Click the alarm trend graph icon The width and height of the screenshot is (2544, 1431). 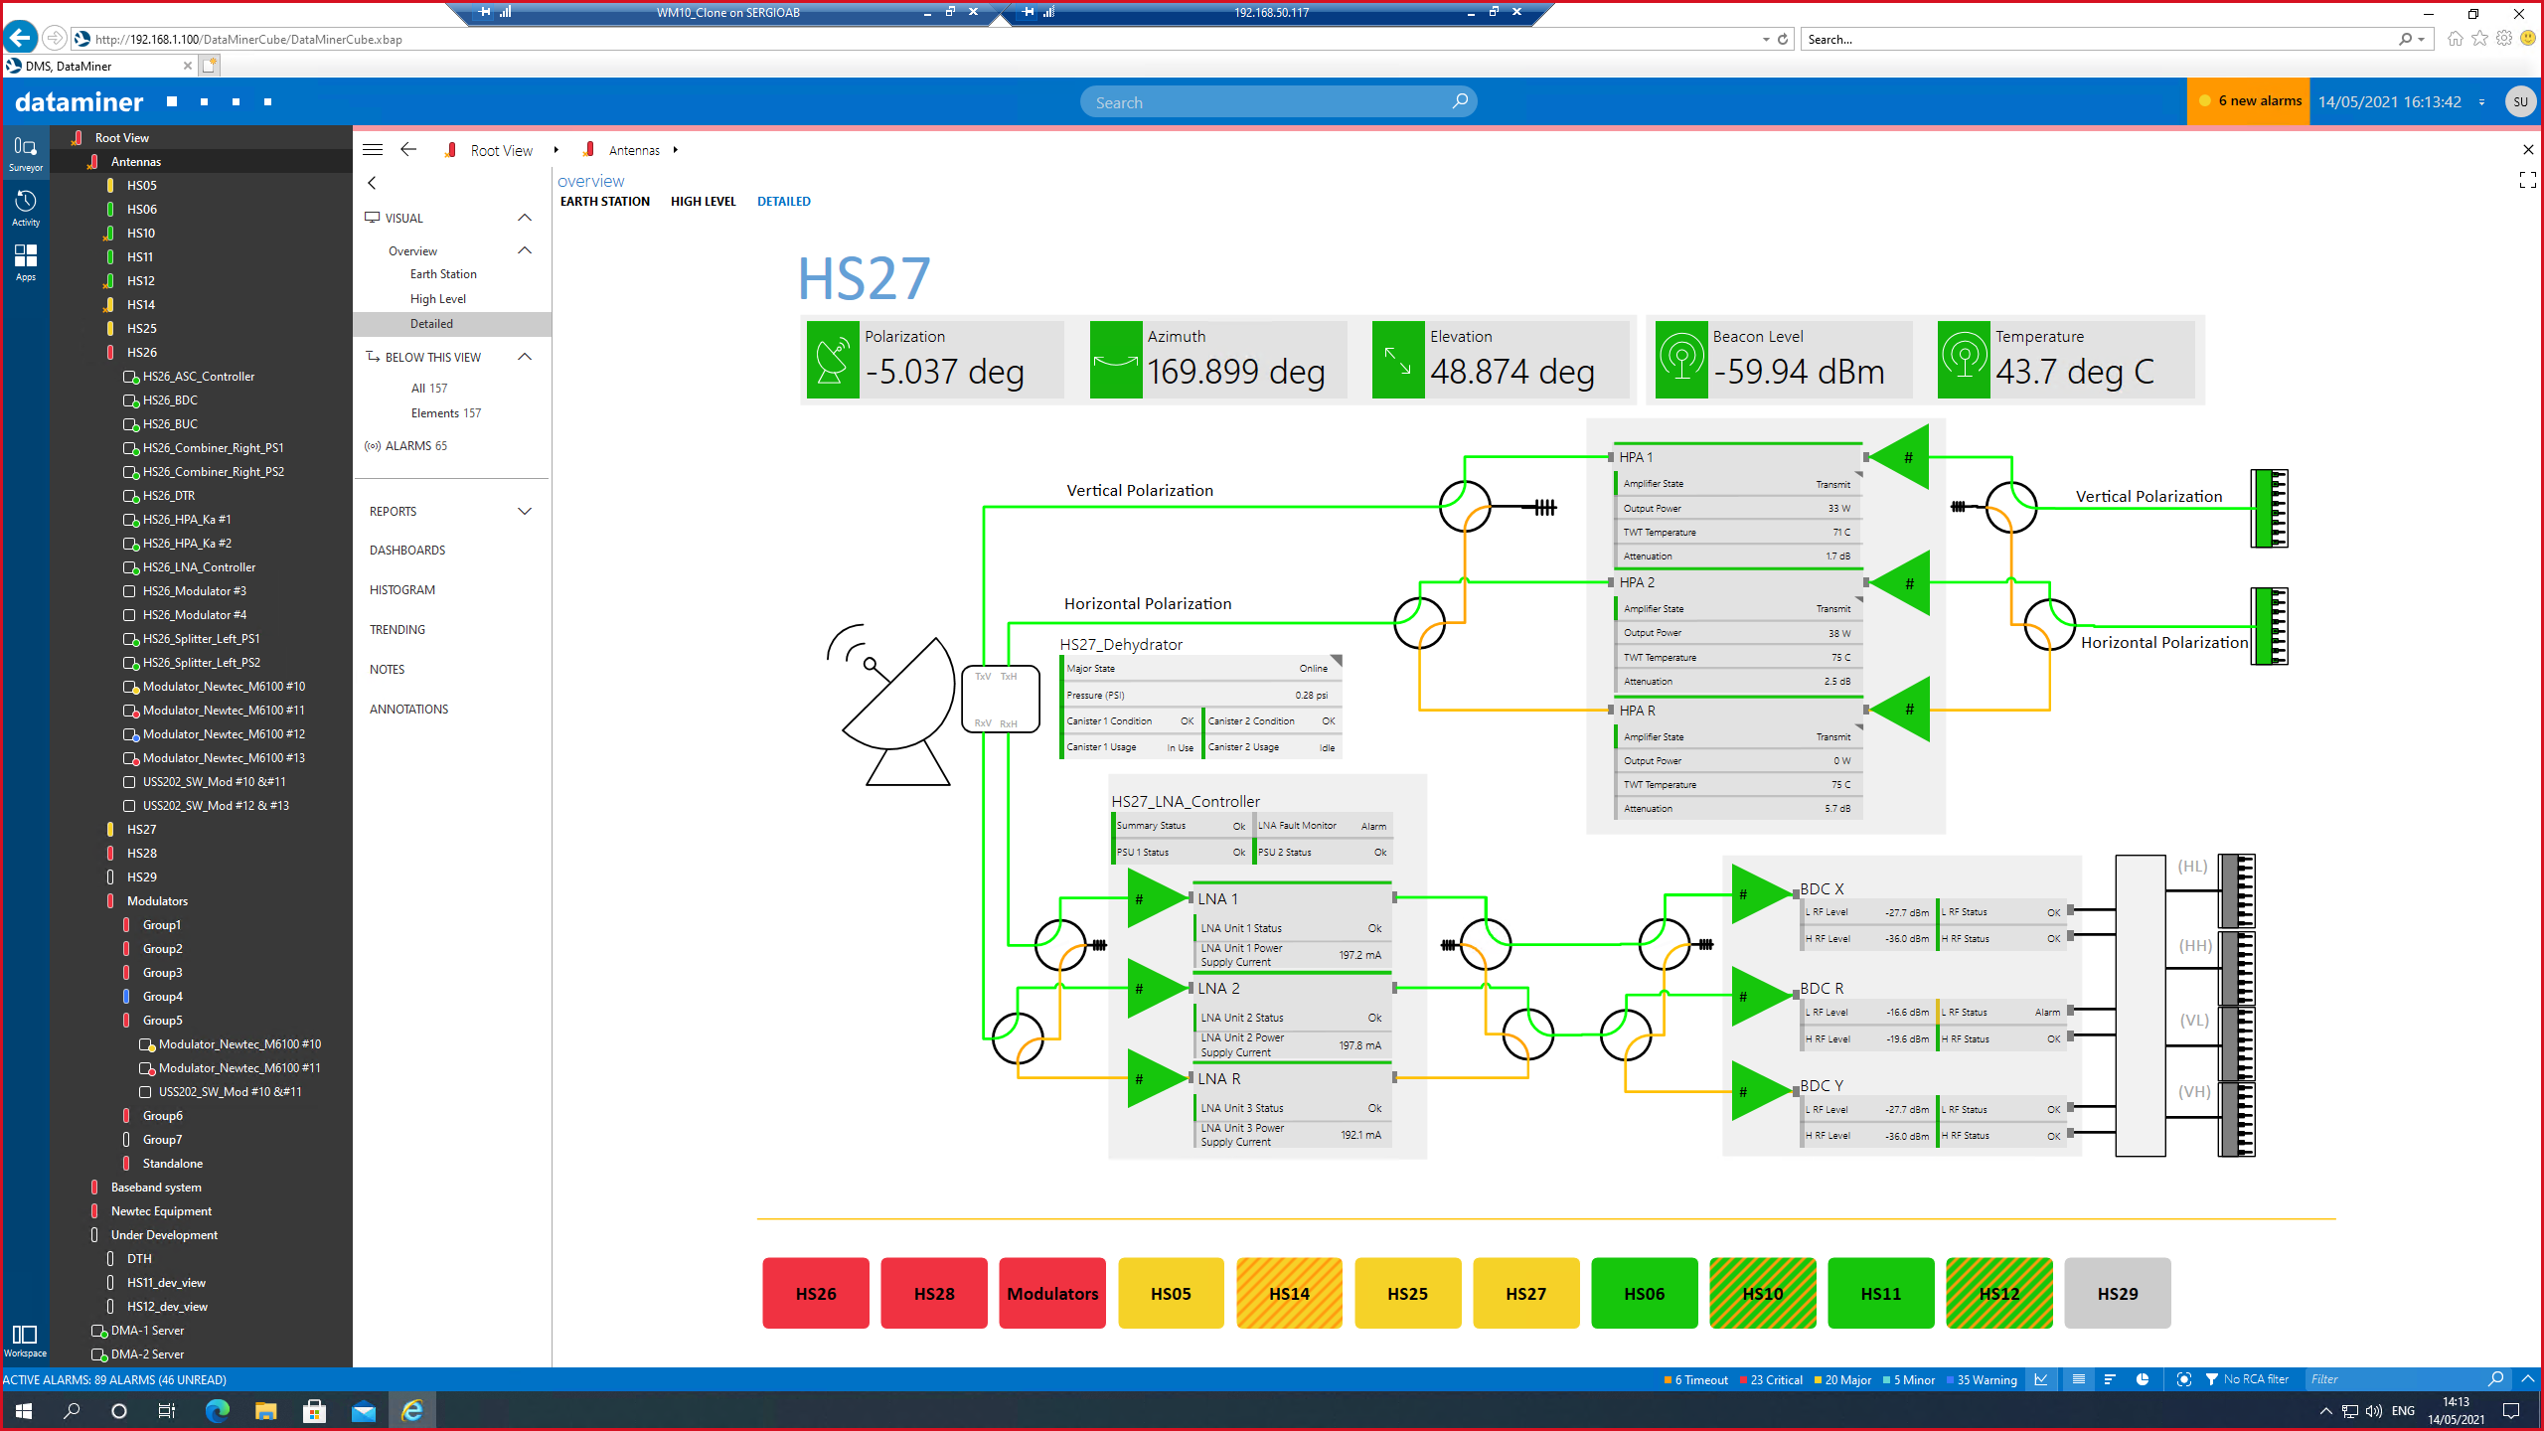[x=2041, y=1379]
